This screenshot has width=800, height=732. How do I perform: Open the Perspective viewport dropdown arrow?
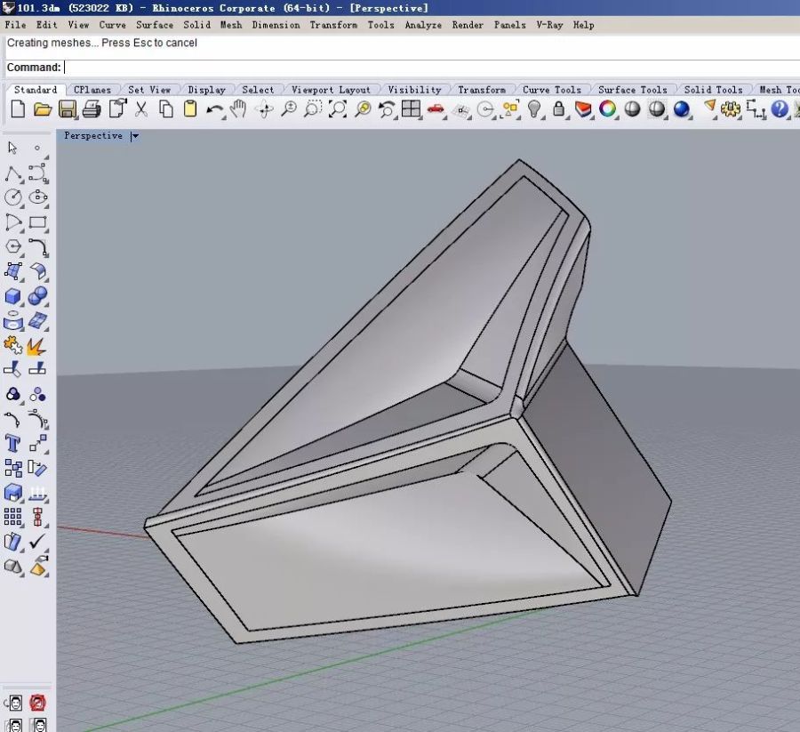(x=135, y=136)
